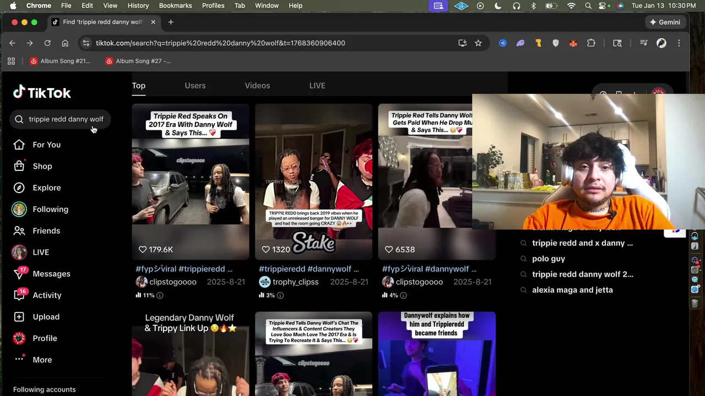This screenshot has height=396, width=705.
Task: Open the More options menu
Action: 42,360
